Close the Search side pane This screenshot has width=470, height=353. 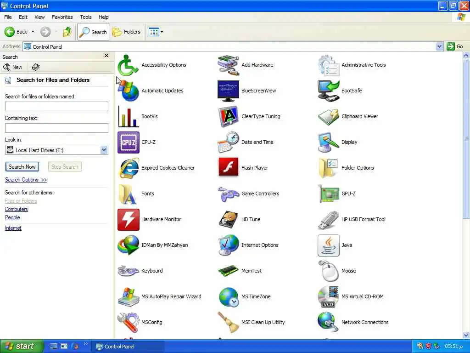coord(106,56)
